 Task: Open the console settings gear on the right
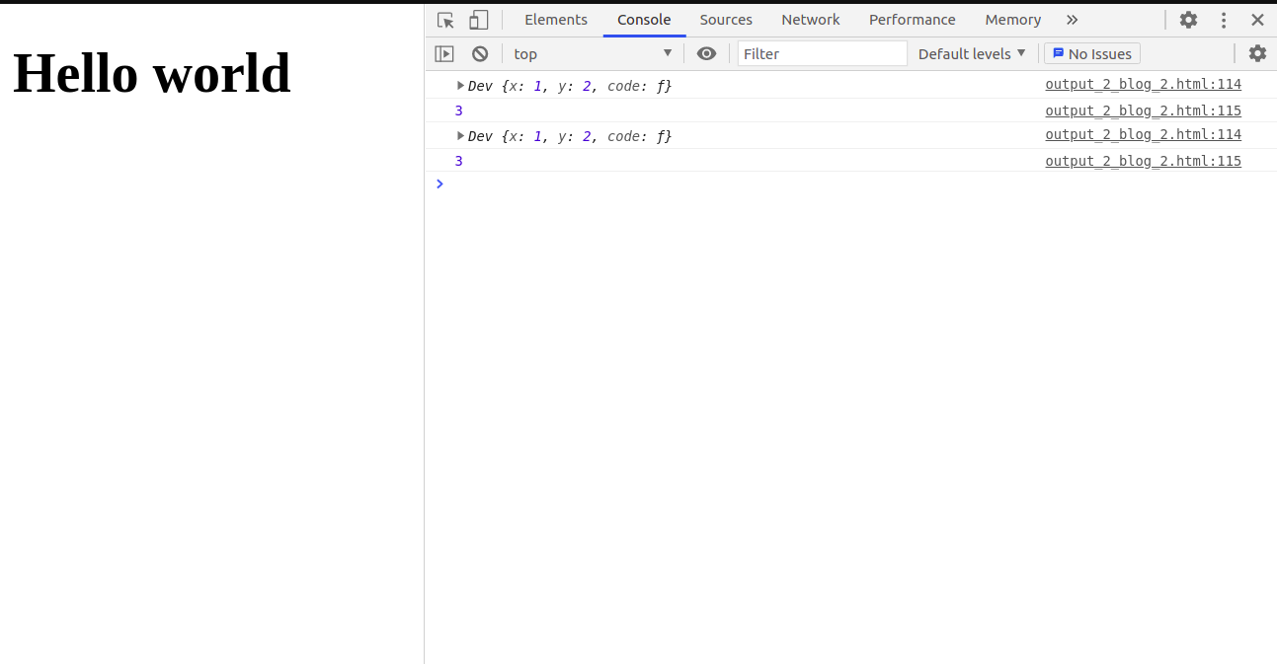point(1257,53)
